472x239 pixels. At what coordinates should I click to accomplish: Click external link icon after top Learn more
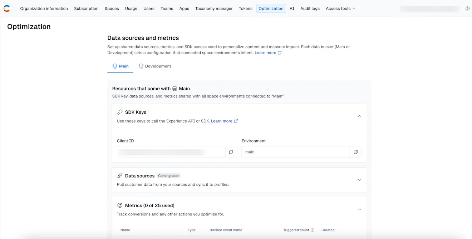pos(280,53)
